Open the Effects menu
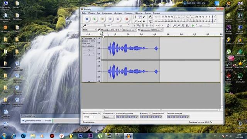The width and height of the screenshot is (247, 139). [x=139, y=13]
